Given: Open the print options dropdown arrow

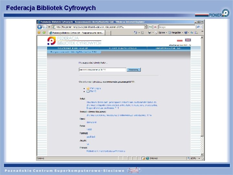Looking at the screenshot, I should click(x=153, y=33).
